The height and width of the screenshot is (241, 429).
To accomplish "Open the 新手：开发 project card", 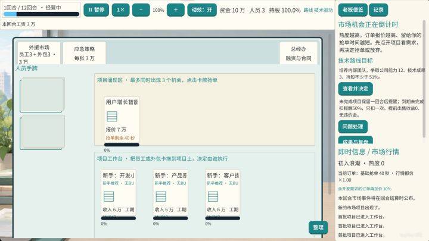I will click(x=119, y=193).
